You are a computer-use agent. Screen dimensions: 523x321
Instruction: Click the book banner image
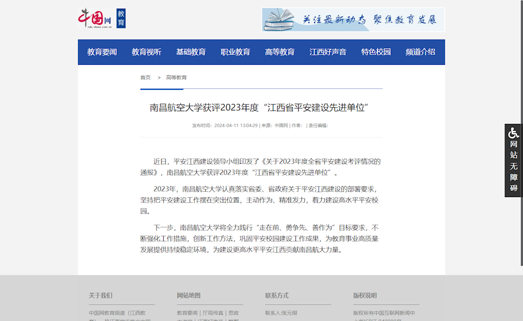[x=353, y=20]
